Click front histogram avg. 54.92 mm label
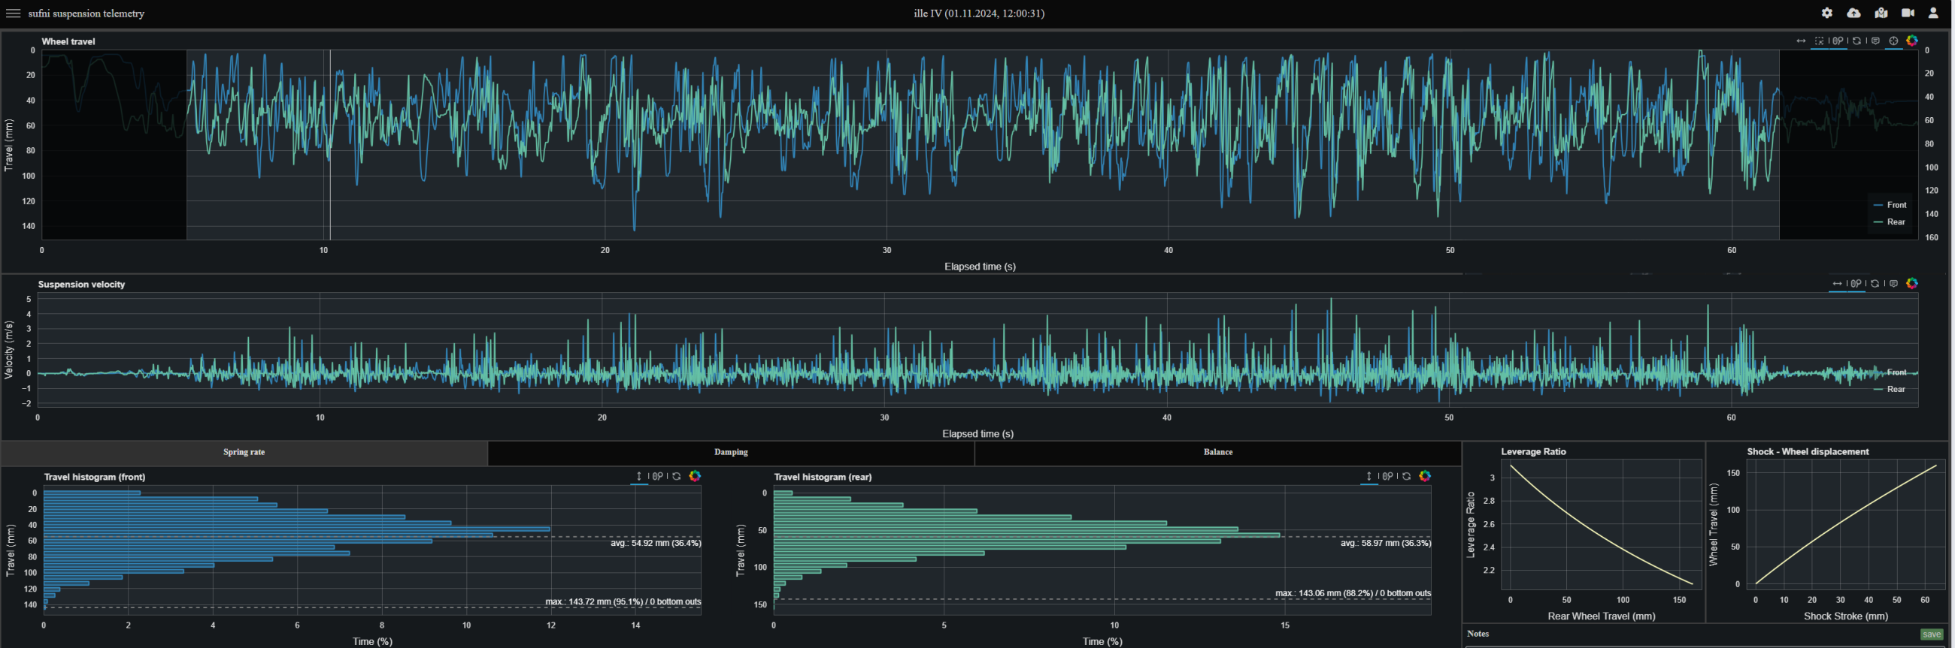Screen dimensions: 1955x648 click(656, 544)
